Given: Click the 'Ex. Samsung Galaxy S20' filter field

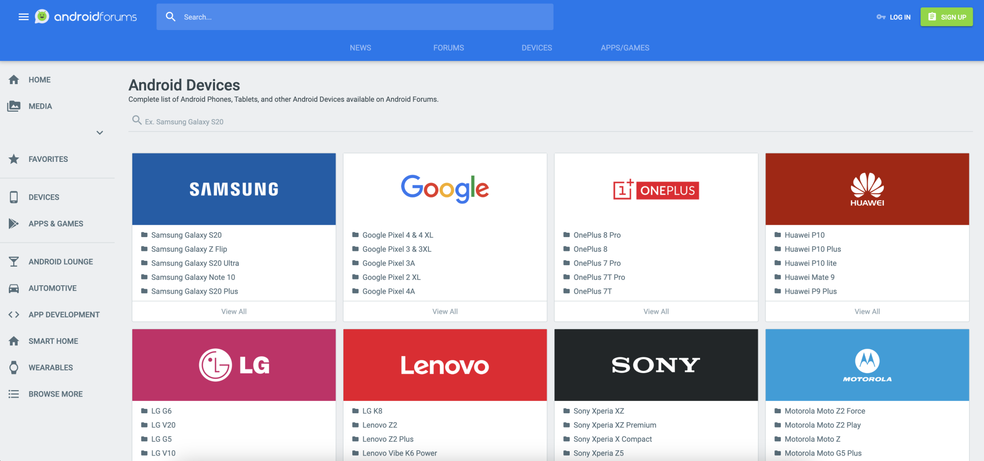Looking at the screenshot, I should tap(551, 122).
